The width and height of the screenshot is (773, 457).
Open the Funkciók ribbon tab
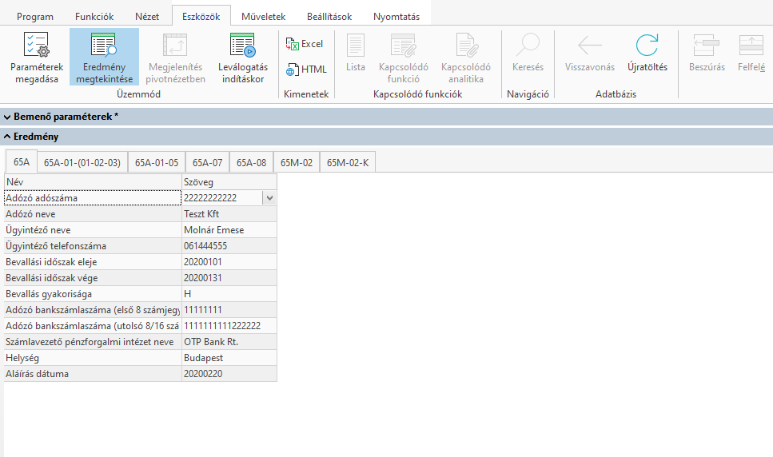[94, 17]
